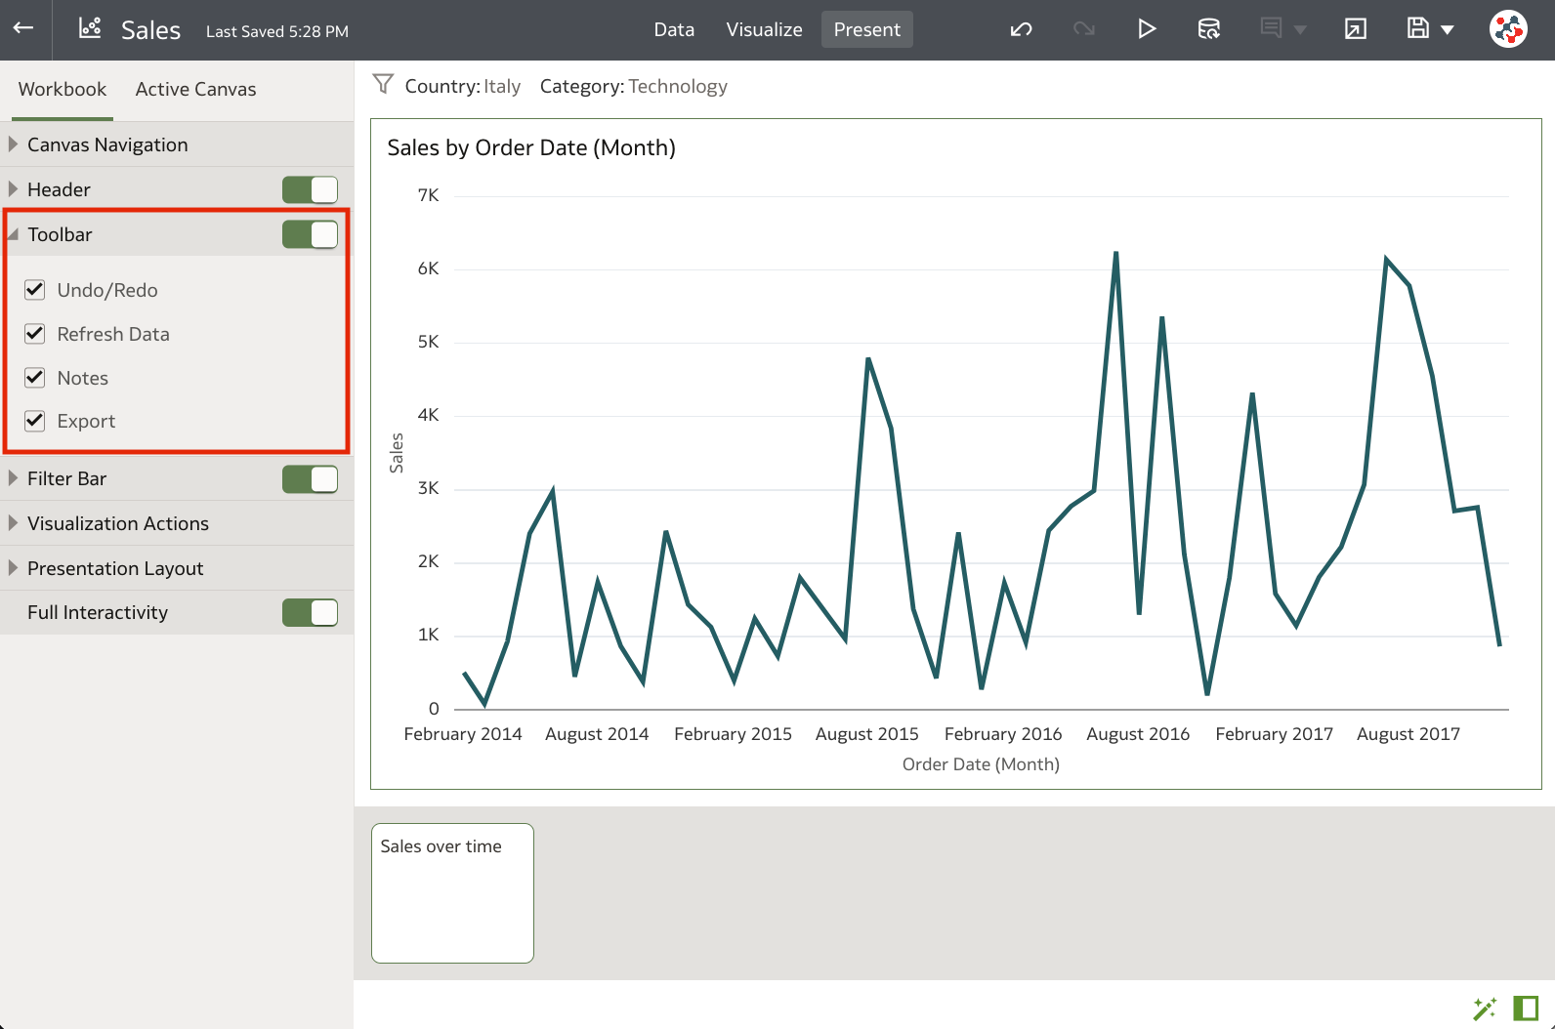Go back using the left arrow

click(23, 28)
